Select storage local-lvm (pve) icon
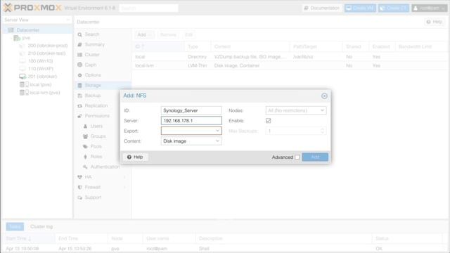 coord(23,93)
